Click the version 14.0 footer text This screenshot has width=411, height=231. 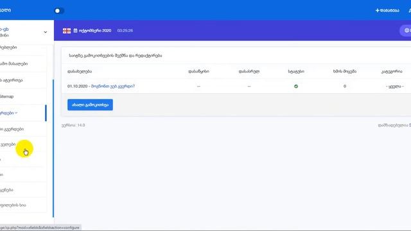[x=73, y=125]
